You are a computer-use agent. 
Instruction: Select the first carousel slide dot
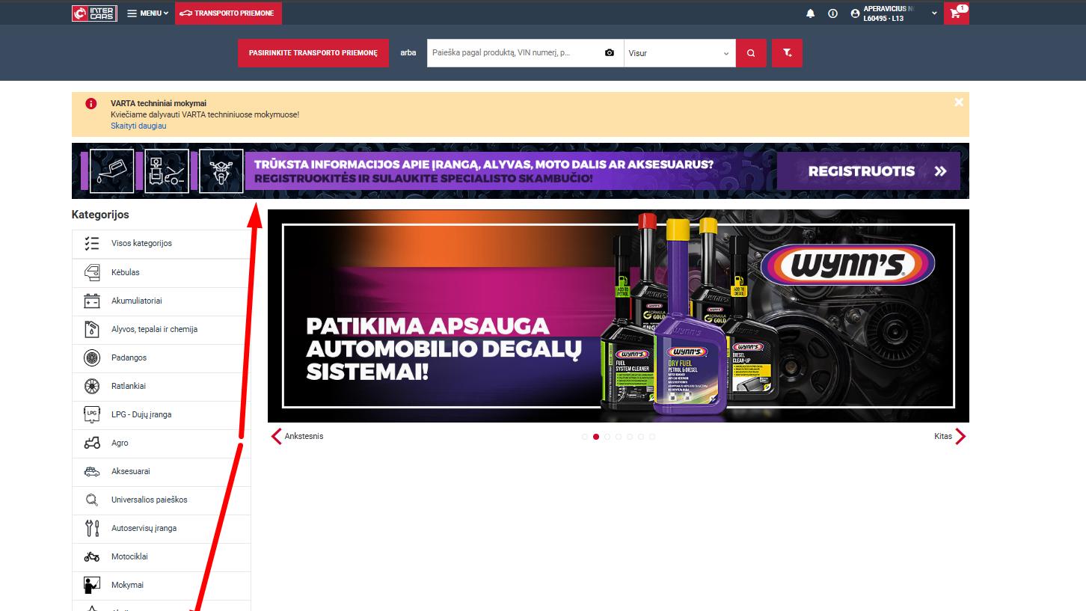pos(585,437)
